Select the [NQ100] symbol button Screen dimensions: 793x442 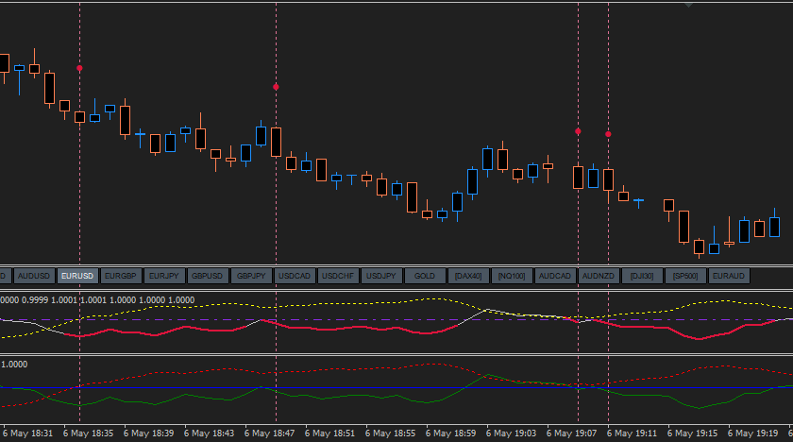coord(512,276)
